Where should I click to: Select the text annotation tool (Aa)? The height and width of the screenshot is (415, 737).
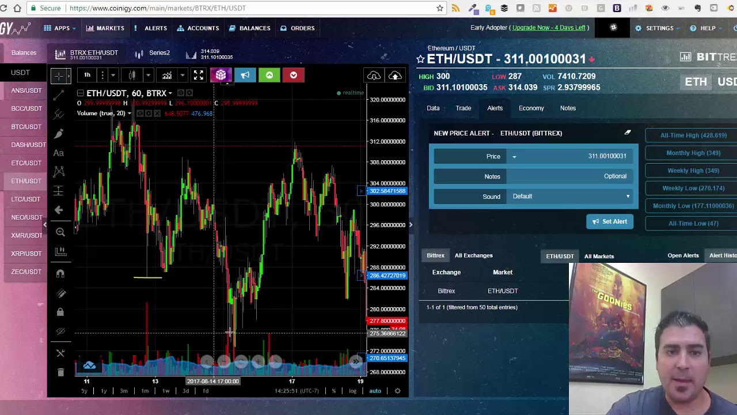(x=59, y=153)
